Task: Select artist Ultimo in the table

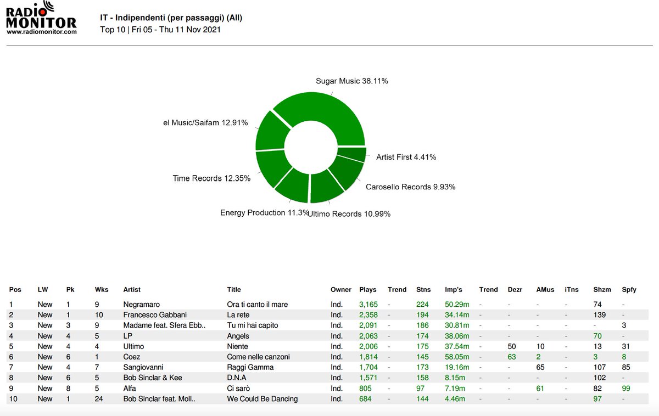Action: pos(134,346)
